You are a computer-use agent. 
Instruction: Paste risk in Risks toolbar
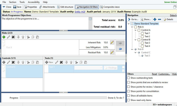tap(37, 37)
